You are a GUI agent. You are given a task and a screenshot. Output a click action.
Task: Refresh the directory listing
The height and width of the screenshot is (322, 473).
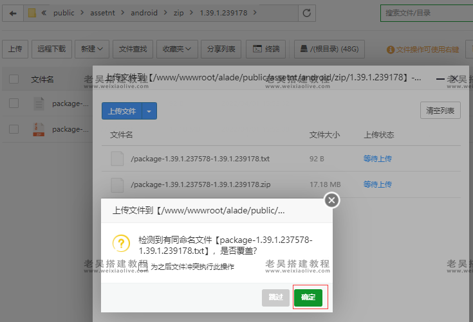(307, 13)
